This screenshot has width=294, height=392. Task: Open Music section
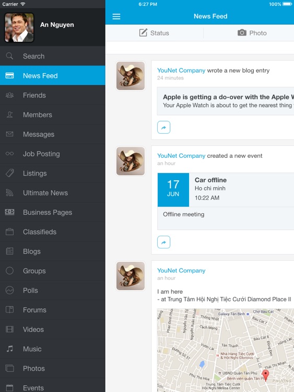(x=52, y=349)
